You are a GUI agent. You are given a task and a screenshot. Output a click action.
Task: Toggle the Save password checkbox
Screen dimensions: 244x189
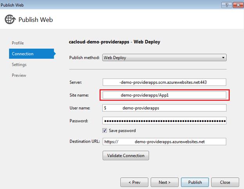[104, 130]
